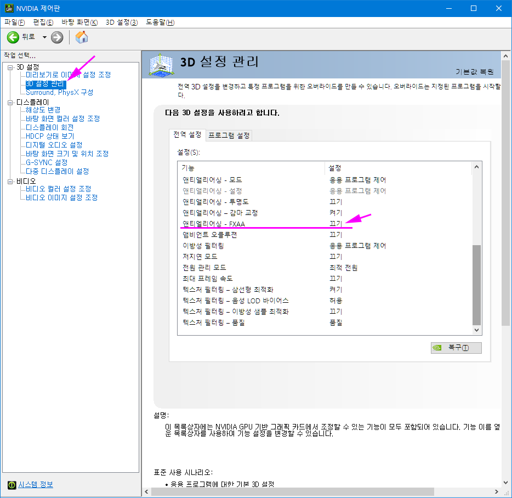Click 허용 setting value

[335, 301]
